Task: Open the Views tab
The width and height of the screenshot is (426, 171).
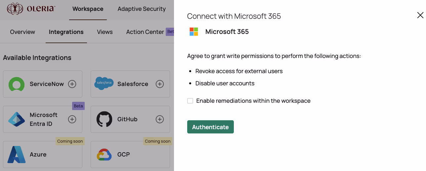Action: 105,32
